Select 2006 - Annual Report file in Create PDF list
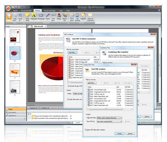The image size is (167, 142). pyautogui.click(x=97, y=90)
